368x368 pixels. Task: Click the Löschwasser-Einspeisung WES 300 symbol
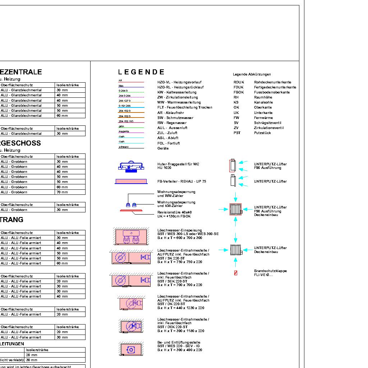tap(131, 237)
